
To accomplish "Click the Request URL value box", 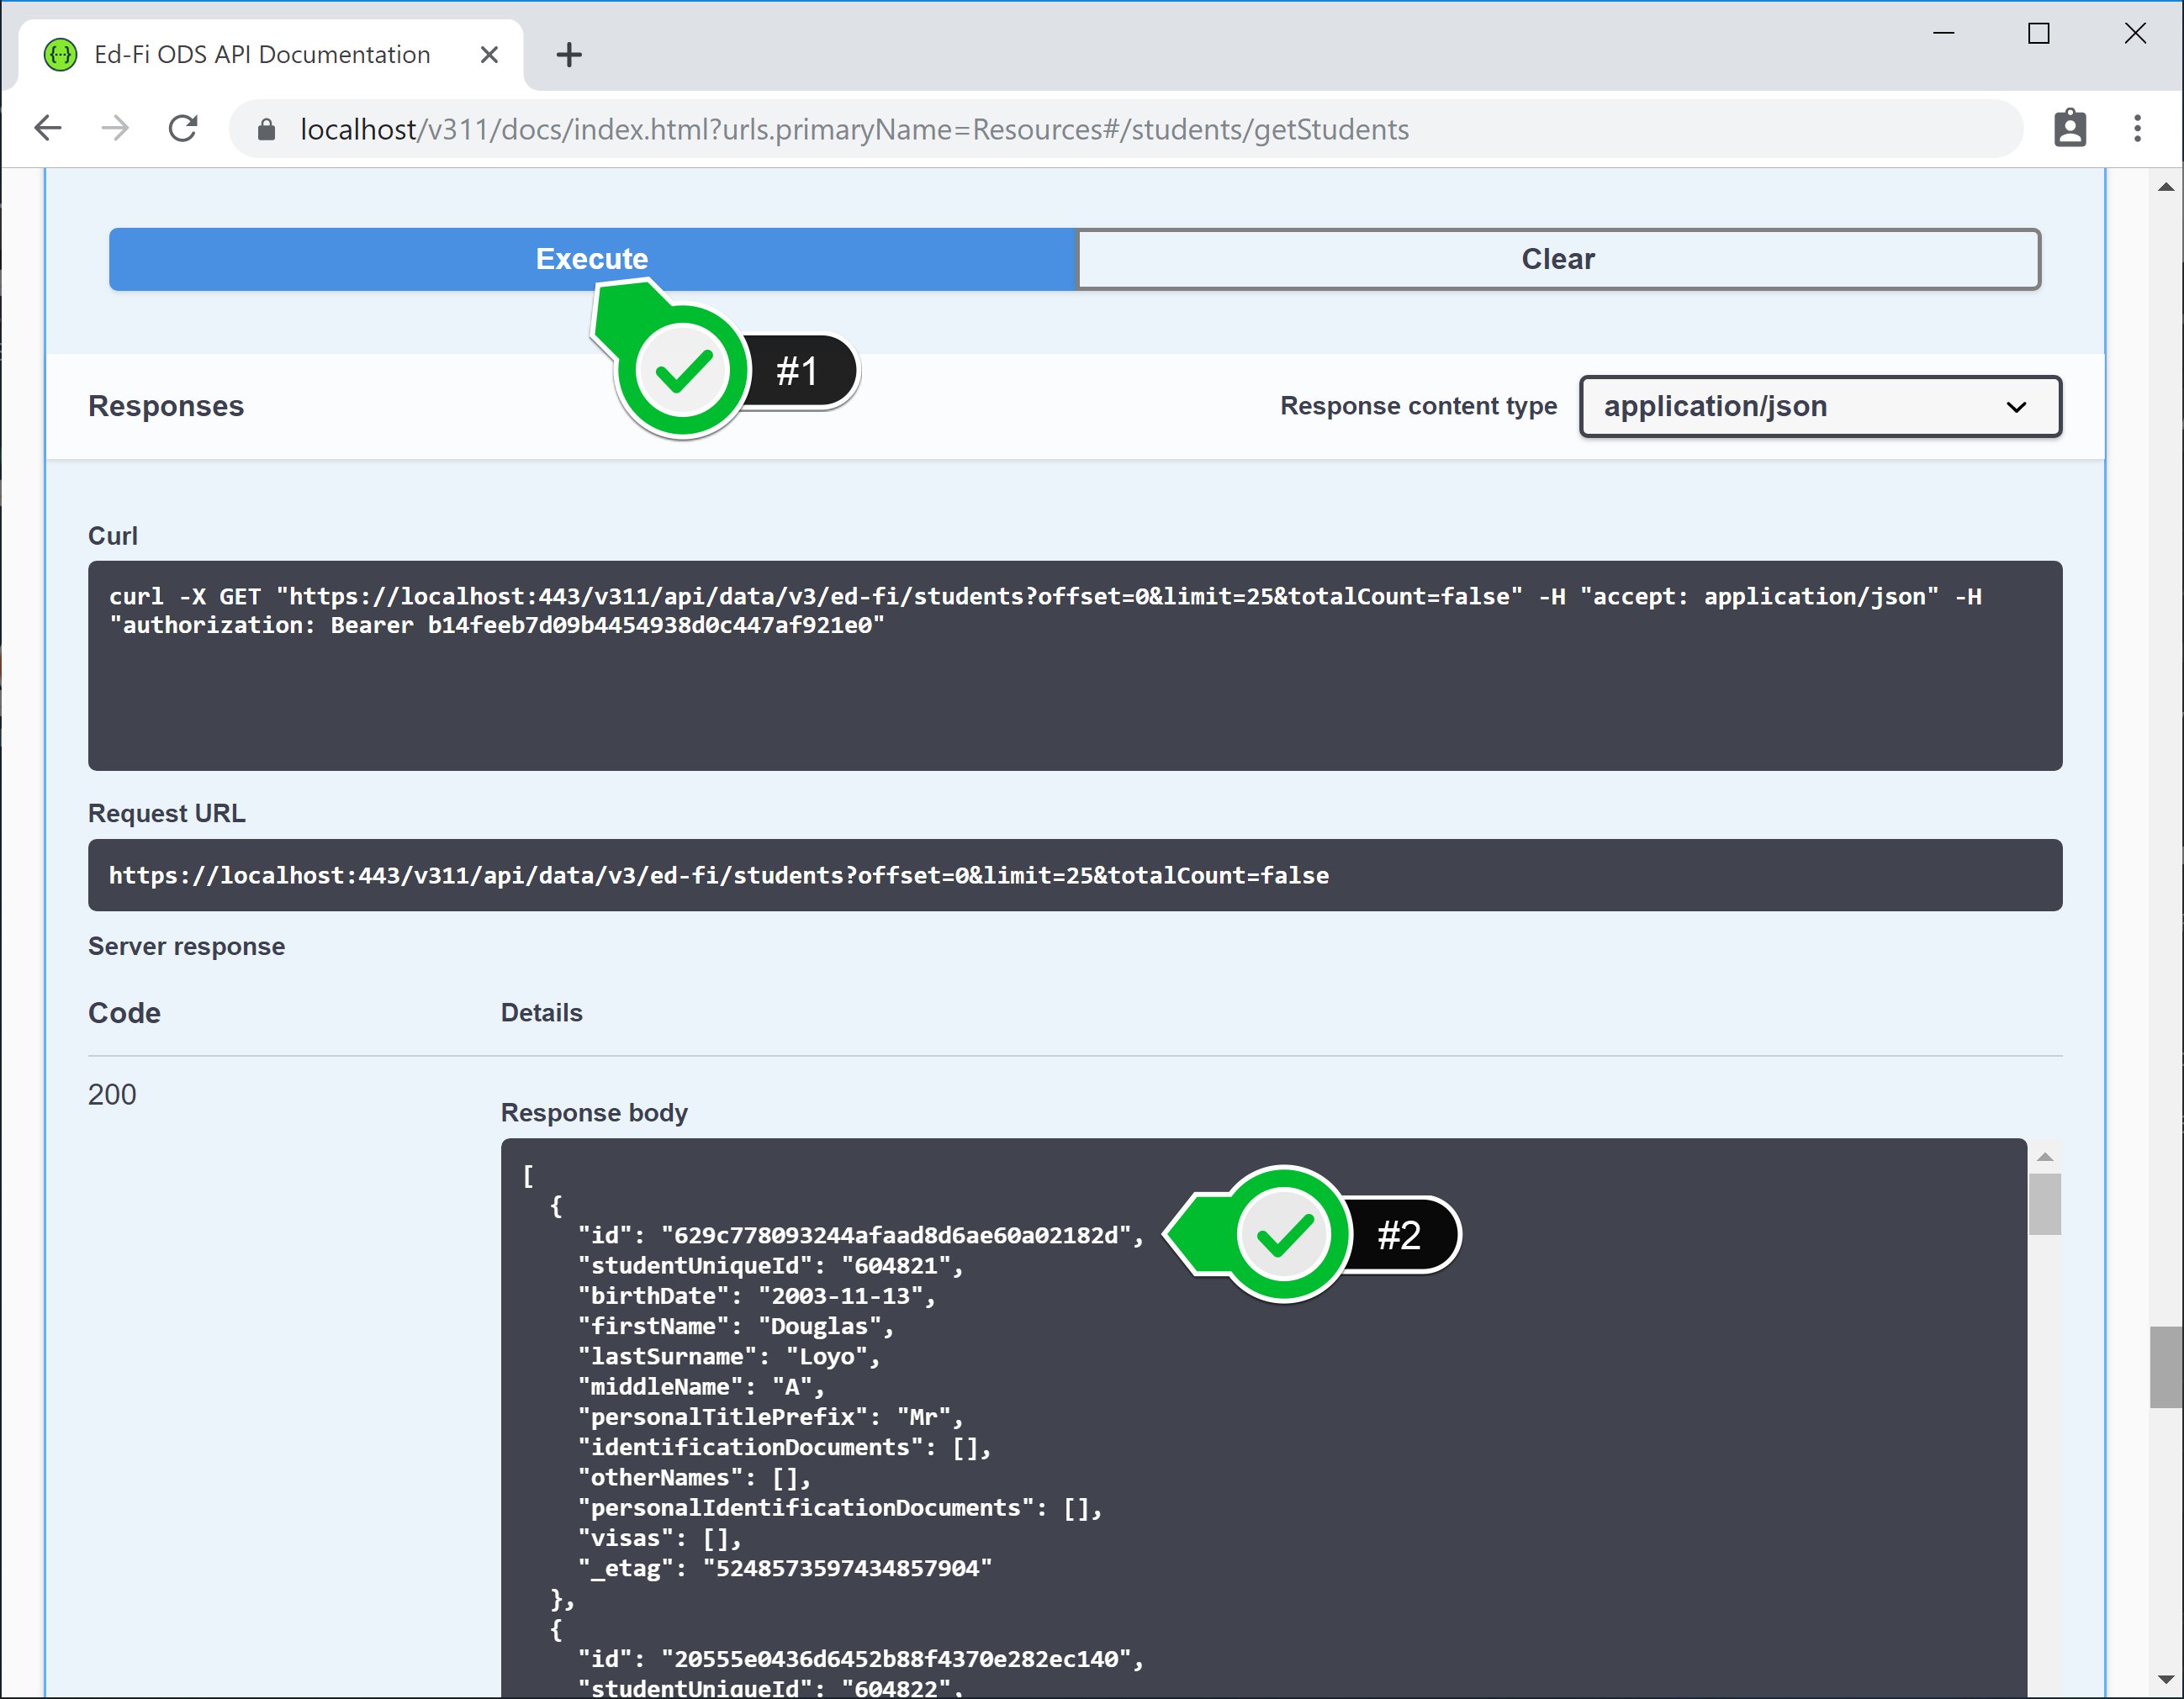I will pos(1075,875).
